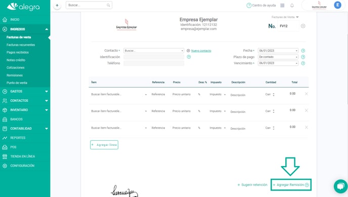Click the search magnifier icon

pos(108,5)
